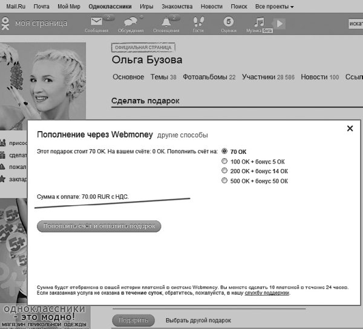This screenshot has width=363, height=329.
Task: Select the 70 OK radio option
Action: click(224, 152)
